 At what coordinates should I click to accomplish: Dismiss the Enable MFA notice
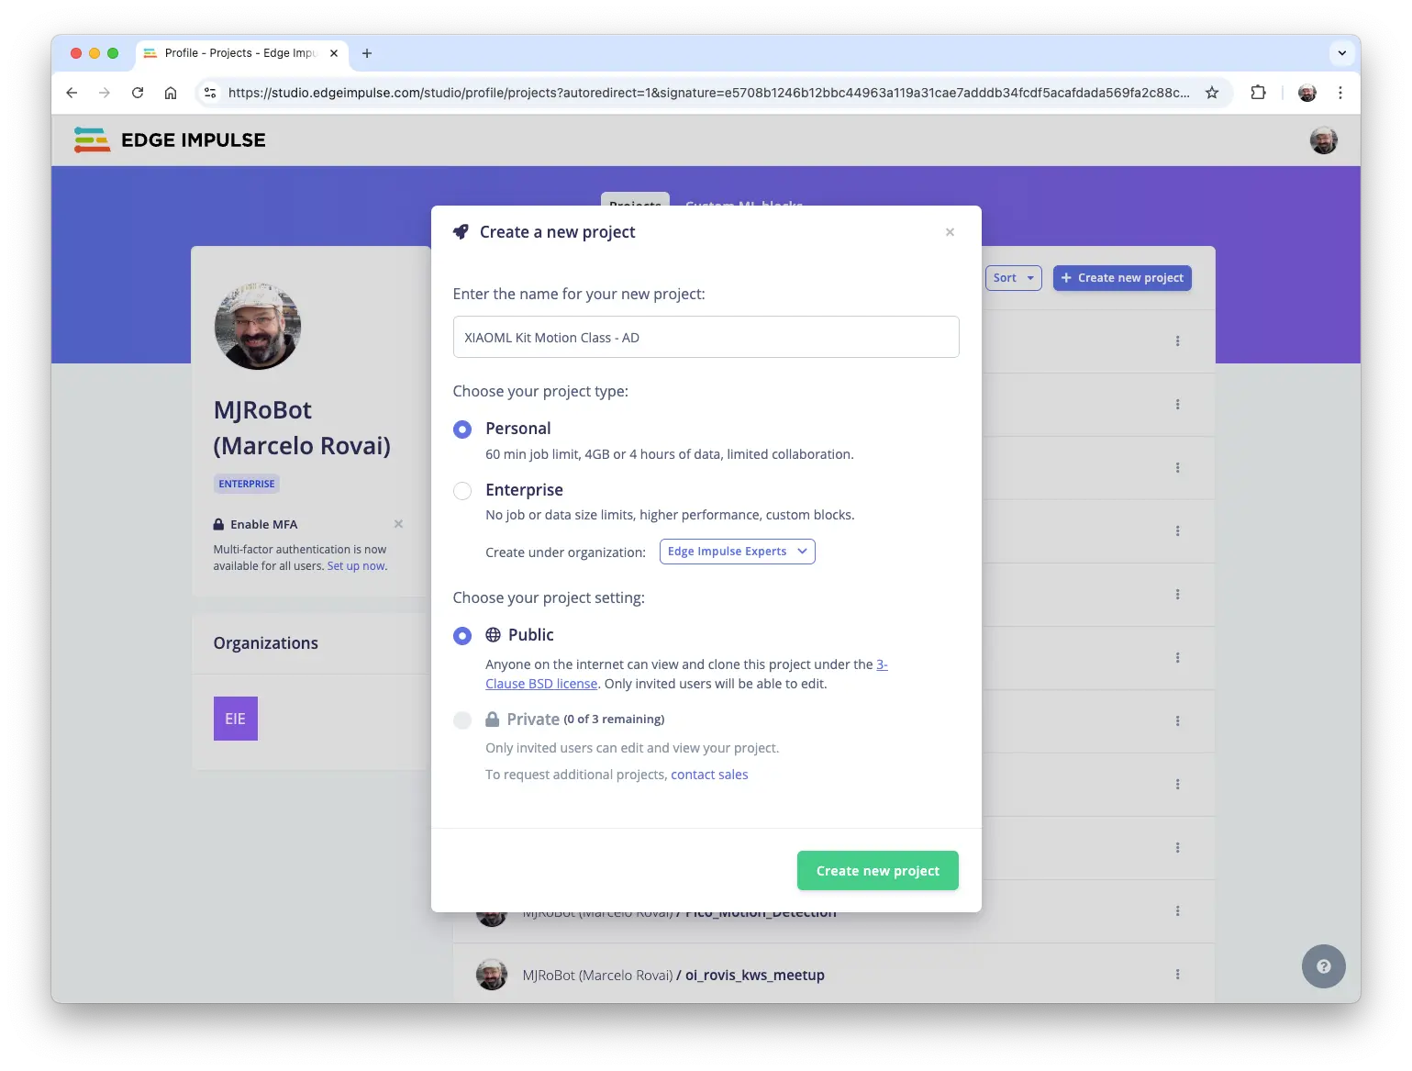click(398, 524)
